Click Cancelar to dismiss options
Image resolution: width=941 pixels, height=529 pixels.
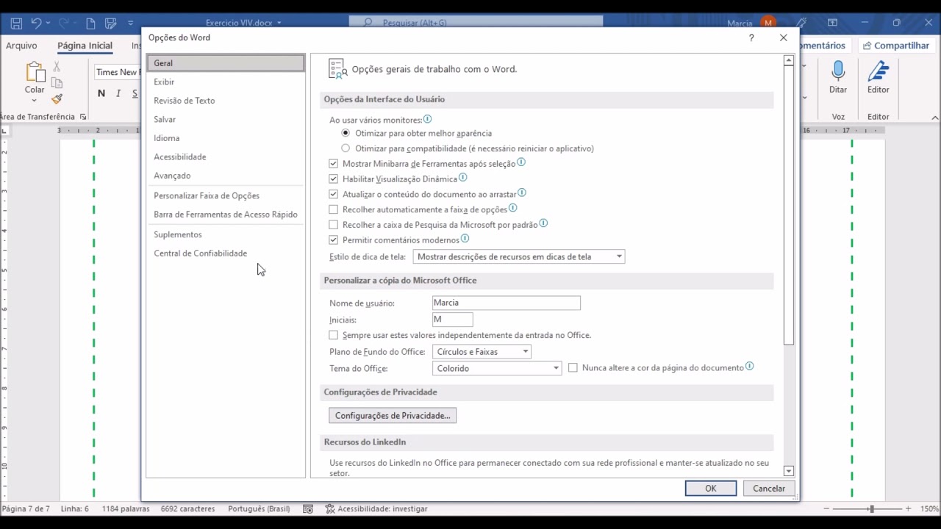tap(769, 489)
